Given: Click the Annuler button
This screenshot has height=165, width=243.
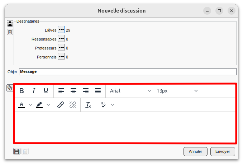Looking at the screenshot, I should pyautogui.click(x=195, y=151).
